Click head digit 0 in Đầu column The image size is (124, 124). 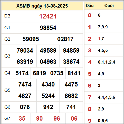pos(90,15)
